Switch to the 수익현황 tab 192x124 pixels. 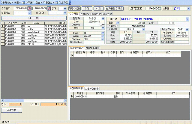[96, 14]
